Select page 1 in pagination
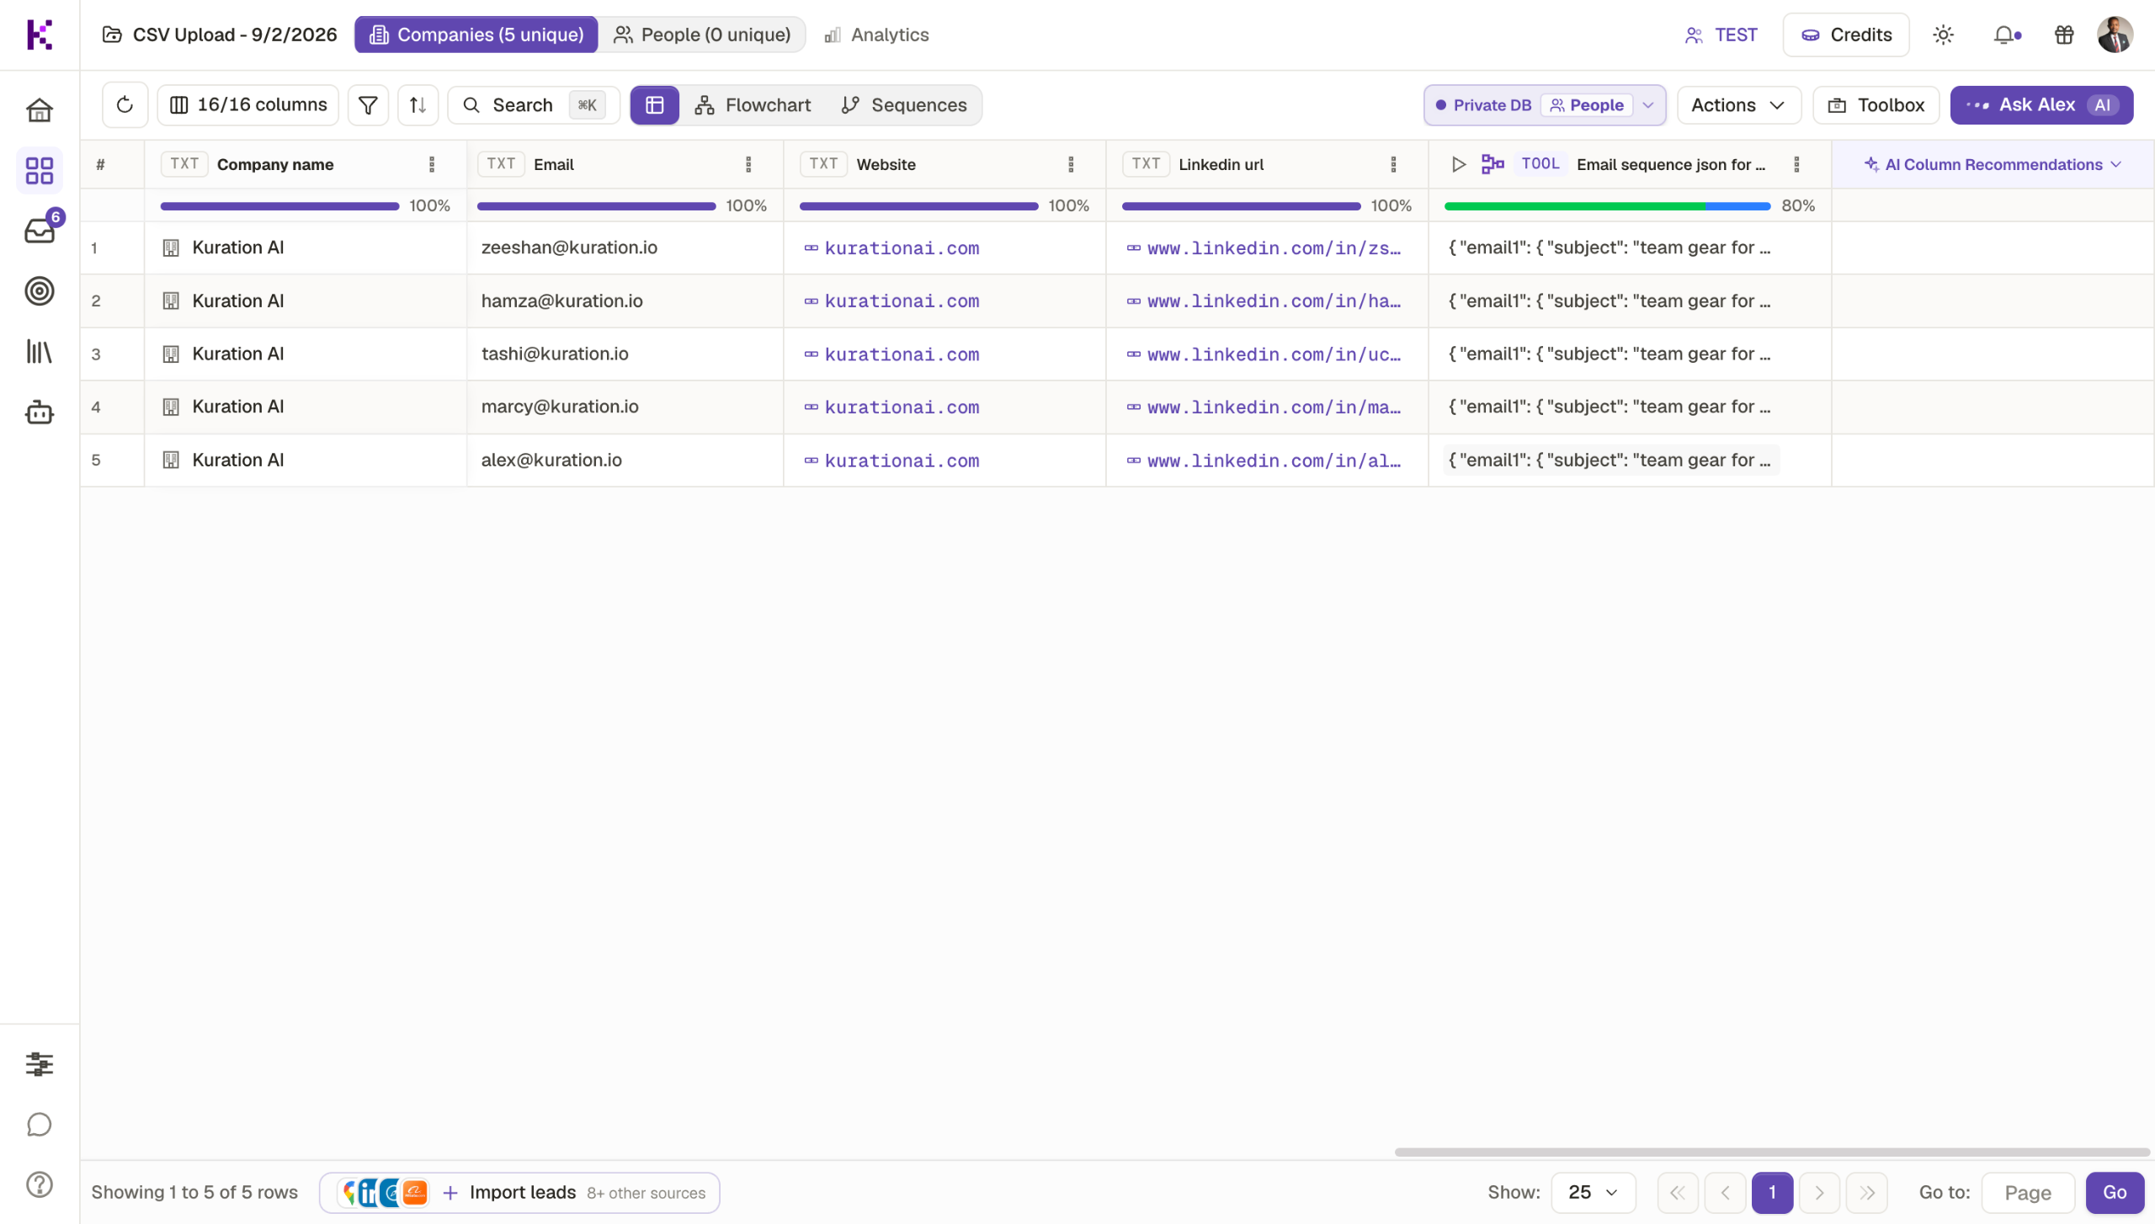 coord(1772,1192)
